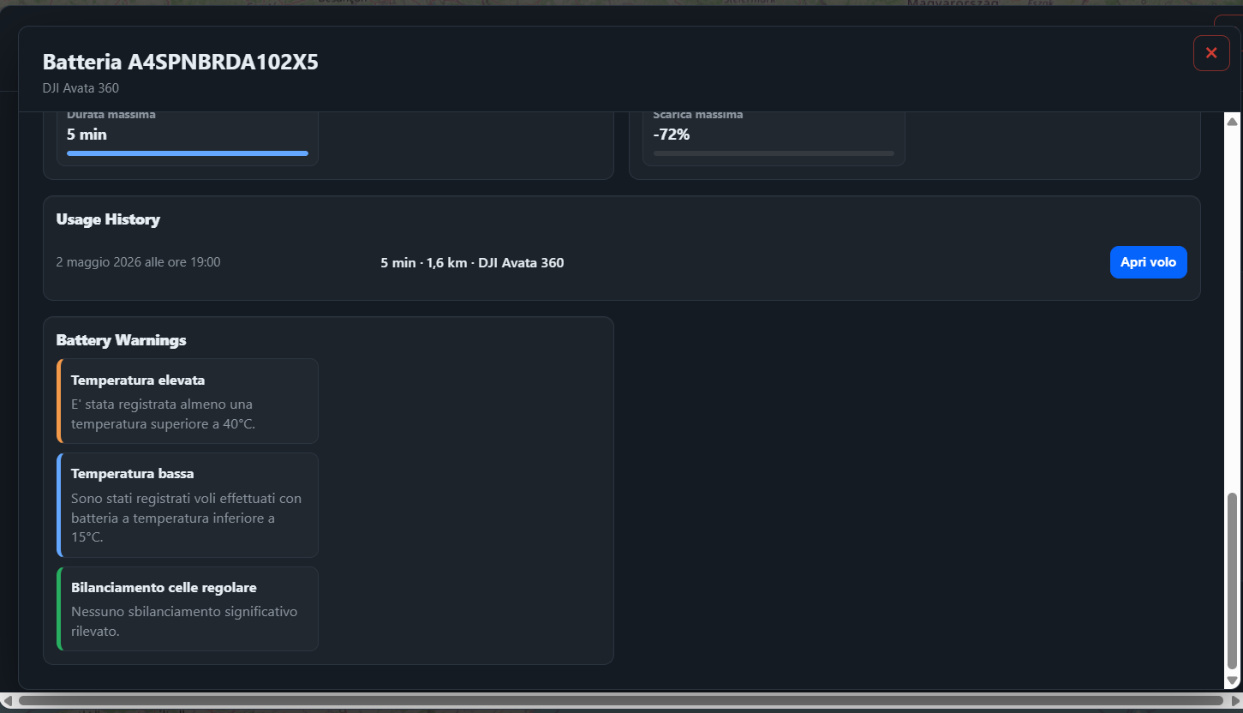The width and height of the screenshot is (1243, 713).
Task: Select the Bilanciamento celle regolare title
Action: pyautogui.click(x=164, y=588)
